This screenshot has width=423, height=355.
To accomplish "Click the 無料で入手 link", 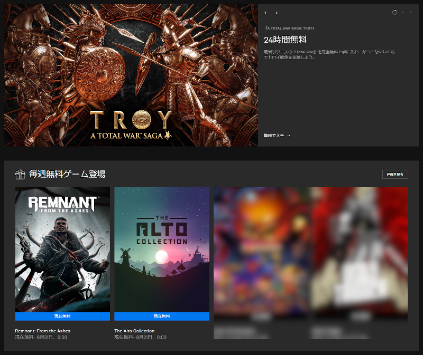I will (x=277, y=136).
